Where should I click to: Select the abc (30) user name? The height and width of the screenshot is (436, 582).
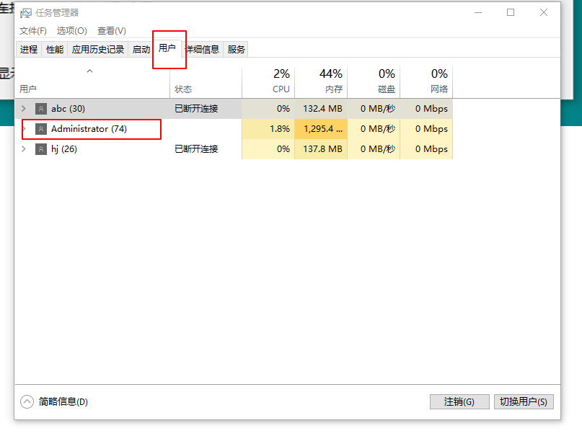pos(68,109)
